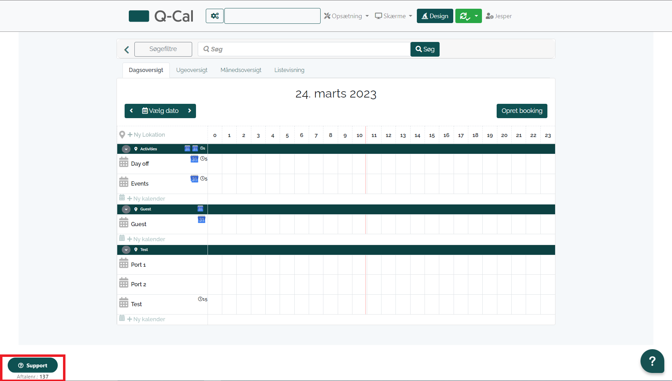Click the Søgefiltre button
This screenshot has width=672, height=381.
coord(163,49)
